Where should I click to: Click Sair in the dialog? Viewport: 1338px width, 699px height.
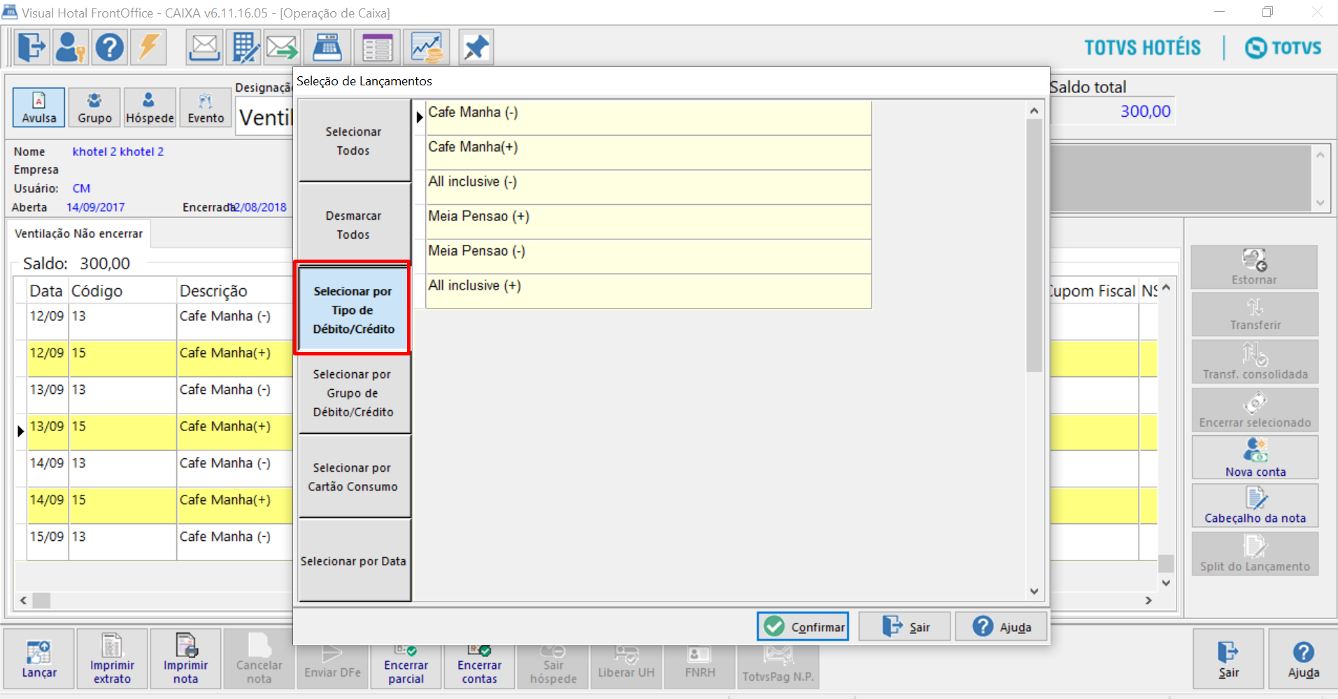coord(904,626)
